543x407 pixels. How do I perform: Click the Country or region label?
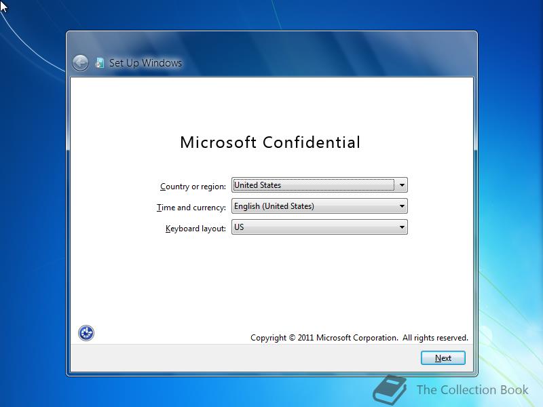193,186
